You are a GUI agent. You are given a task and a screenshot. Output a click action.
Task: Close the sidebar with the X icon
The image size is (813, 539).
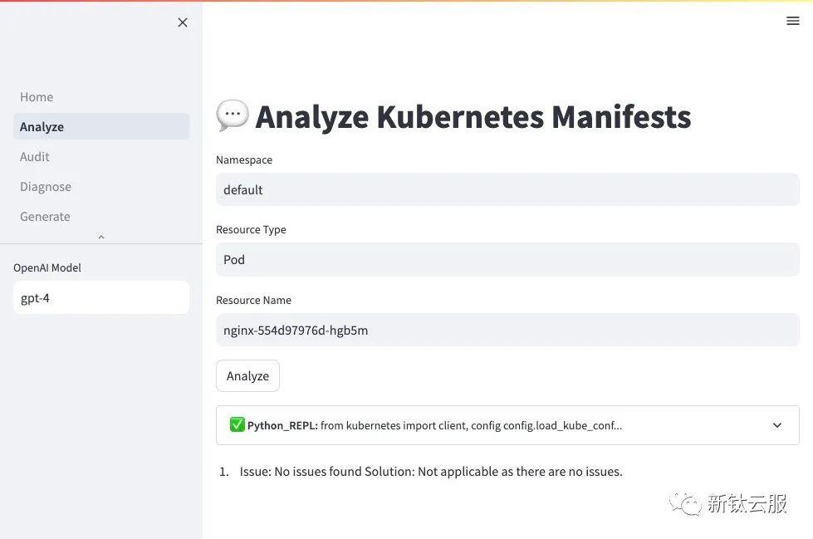(x=183, y=22)
